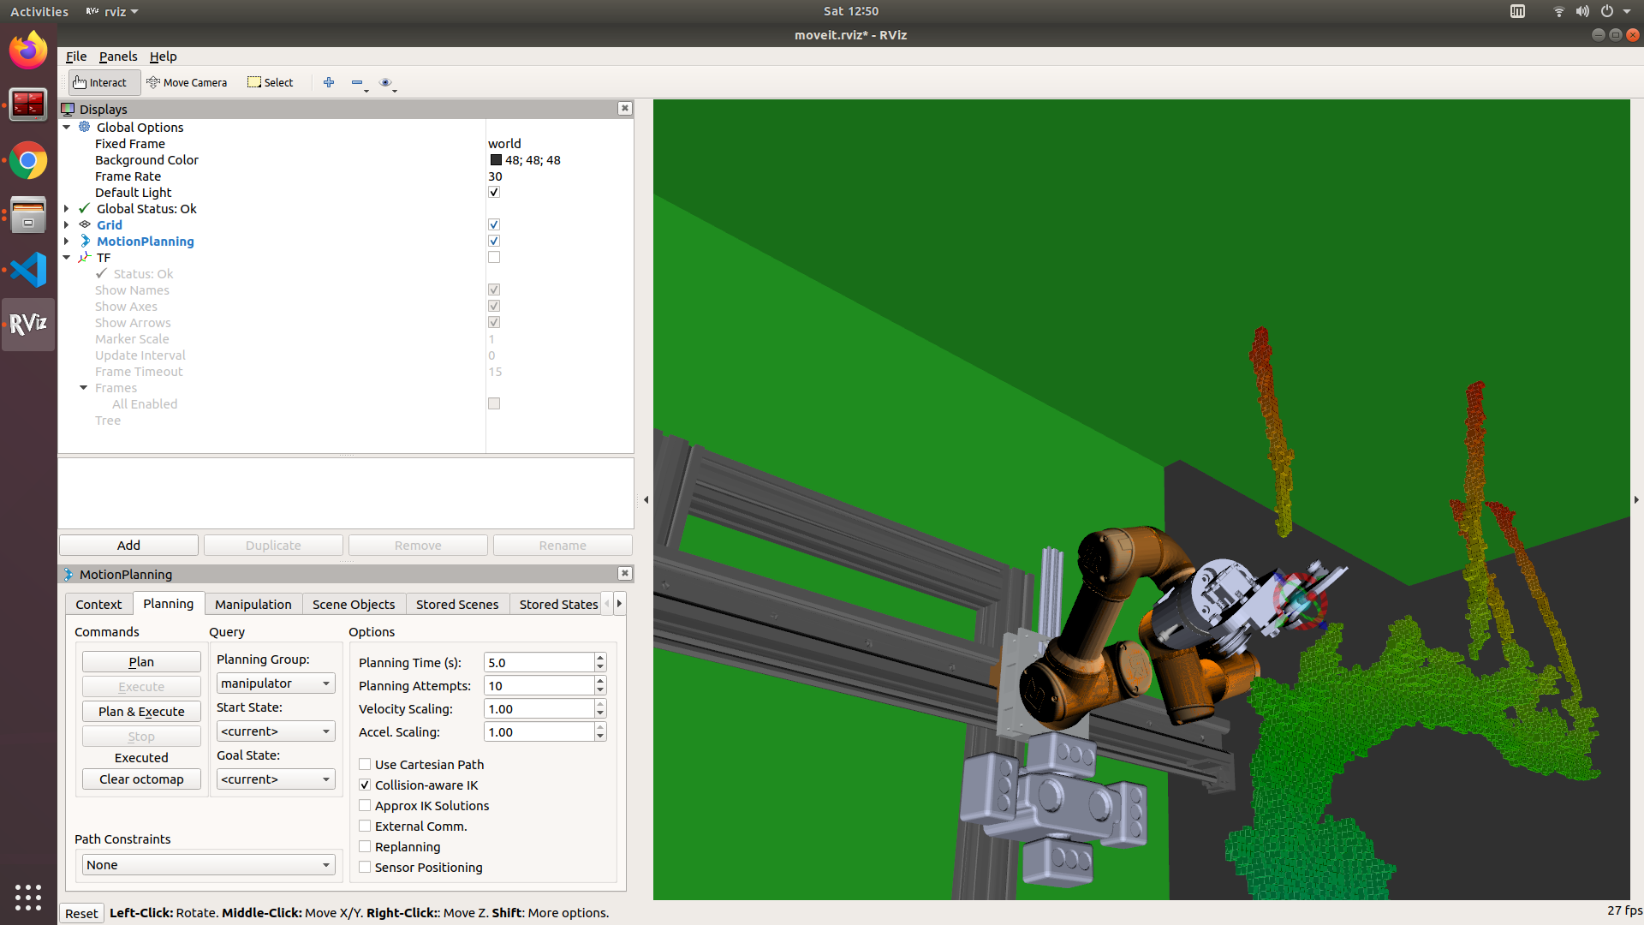
Task: Disable the Grid display checkbox
Action: (x=494, y=224)
